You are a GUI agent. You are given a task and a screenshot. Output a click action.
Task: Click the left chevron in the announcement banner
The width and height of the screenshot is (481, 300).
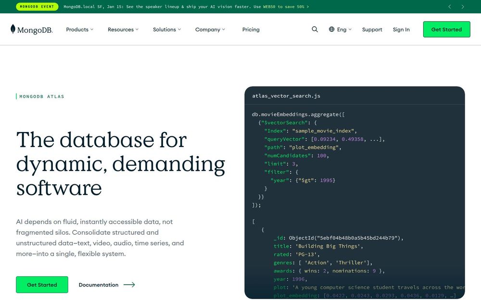pos(450,7)
